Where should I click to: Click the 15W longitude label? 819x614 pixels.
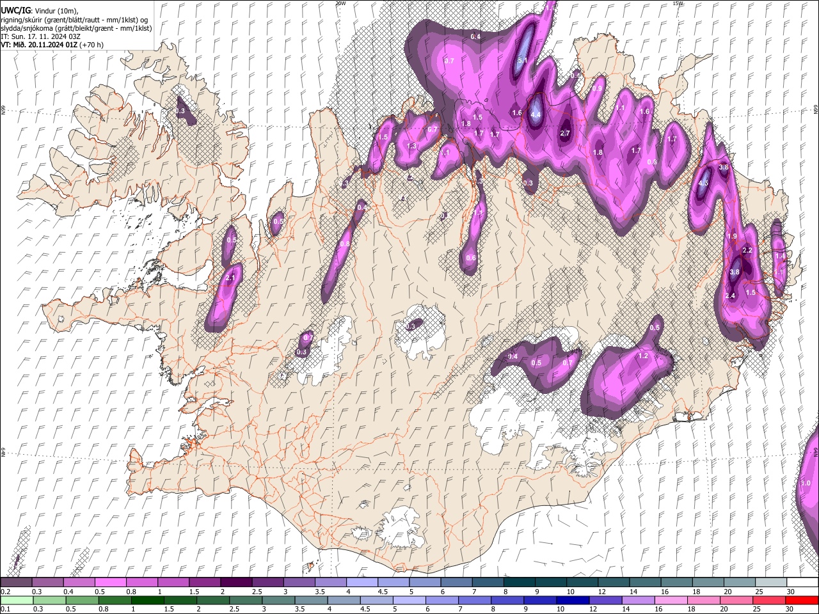tap(678, 3)
